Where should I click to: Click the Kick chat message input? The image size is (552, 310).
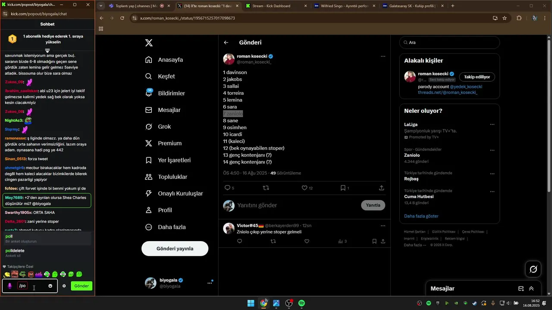point(30,286)
